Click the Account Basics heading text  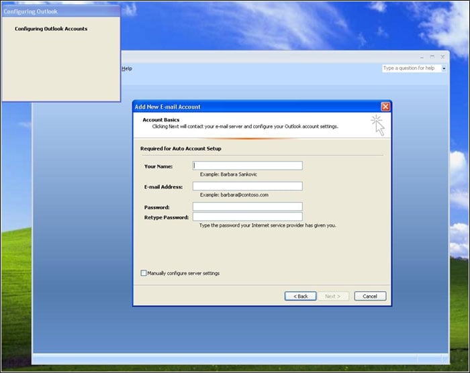(161, 120)
